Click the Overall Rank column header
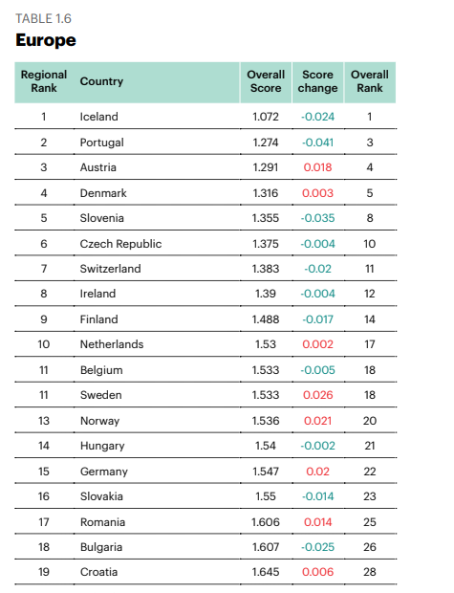 370,81
